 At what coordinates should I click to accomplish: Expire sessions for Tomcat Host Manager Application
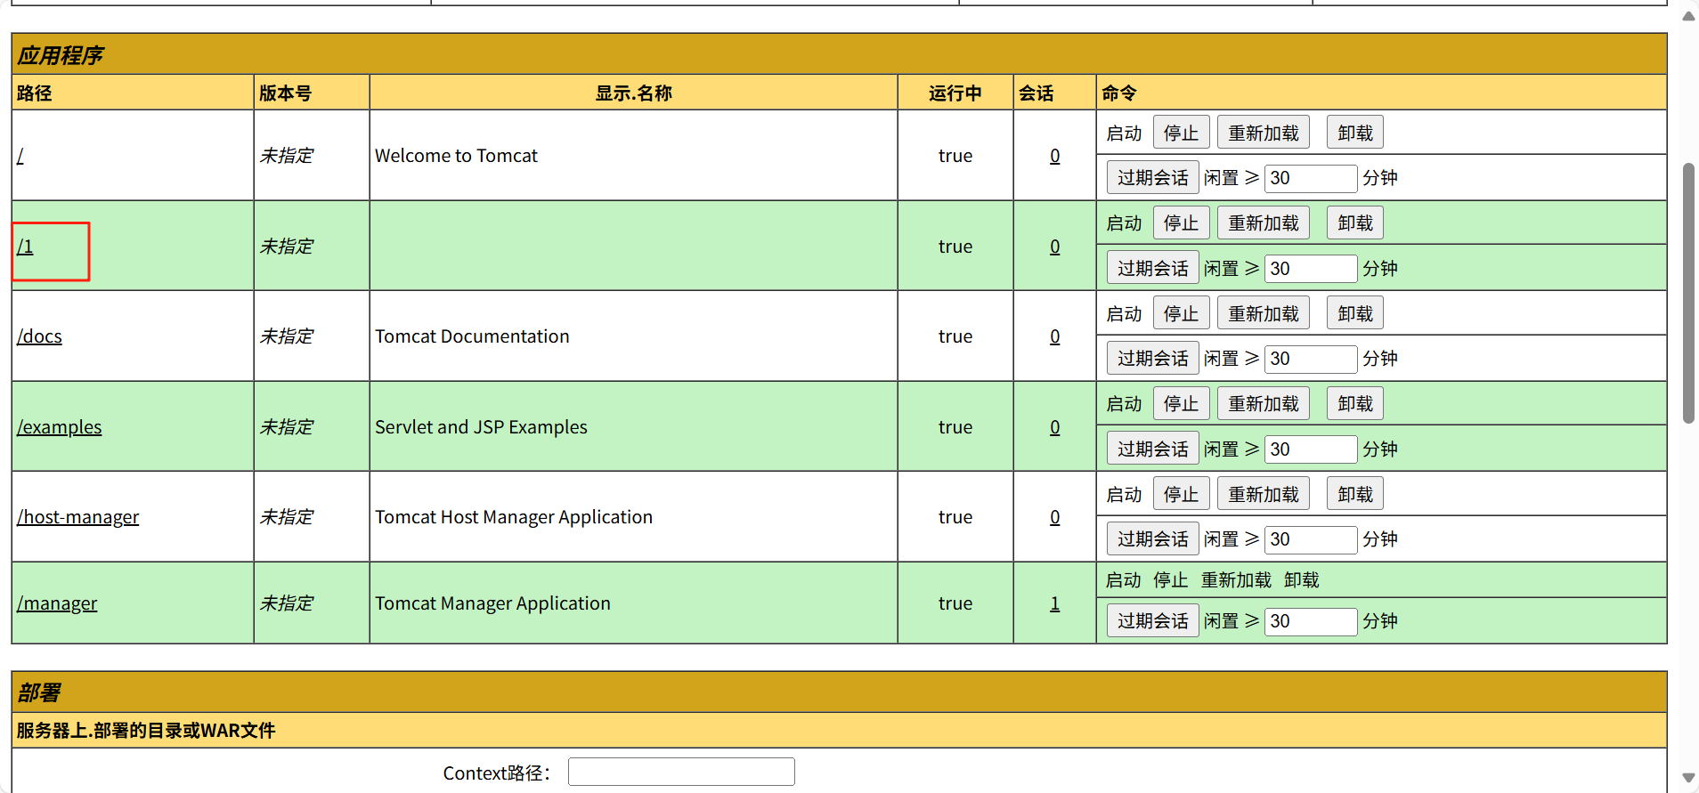click(x=1153, y=538)
